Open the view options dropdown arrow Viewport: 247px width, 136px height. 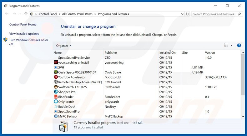(x=231, y=46)
